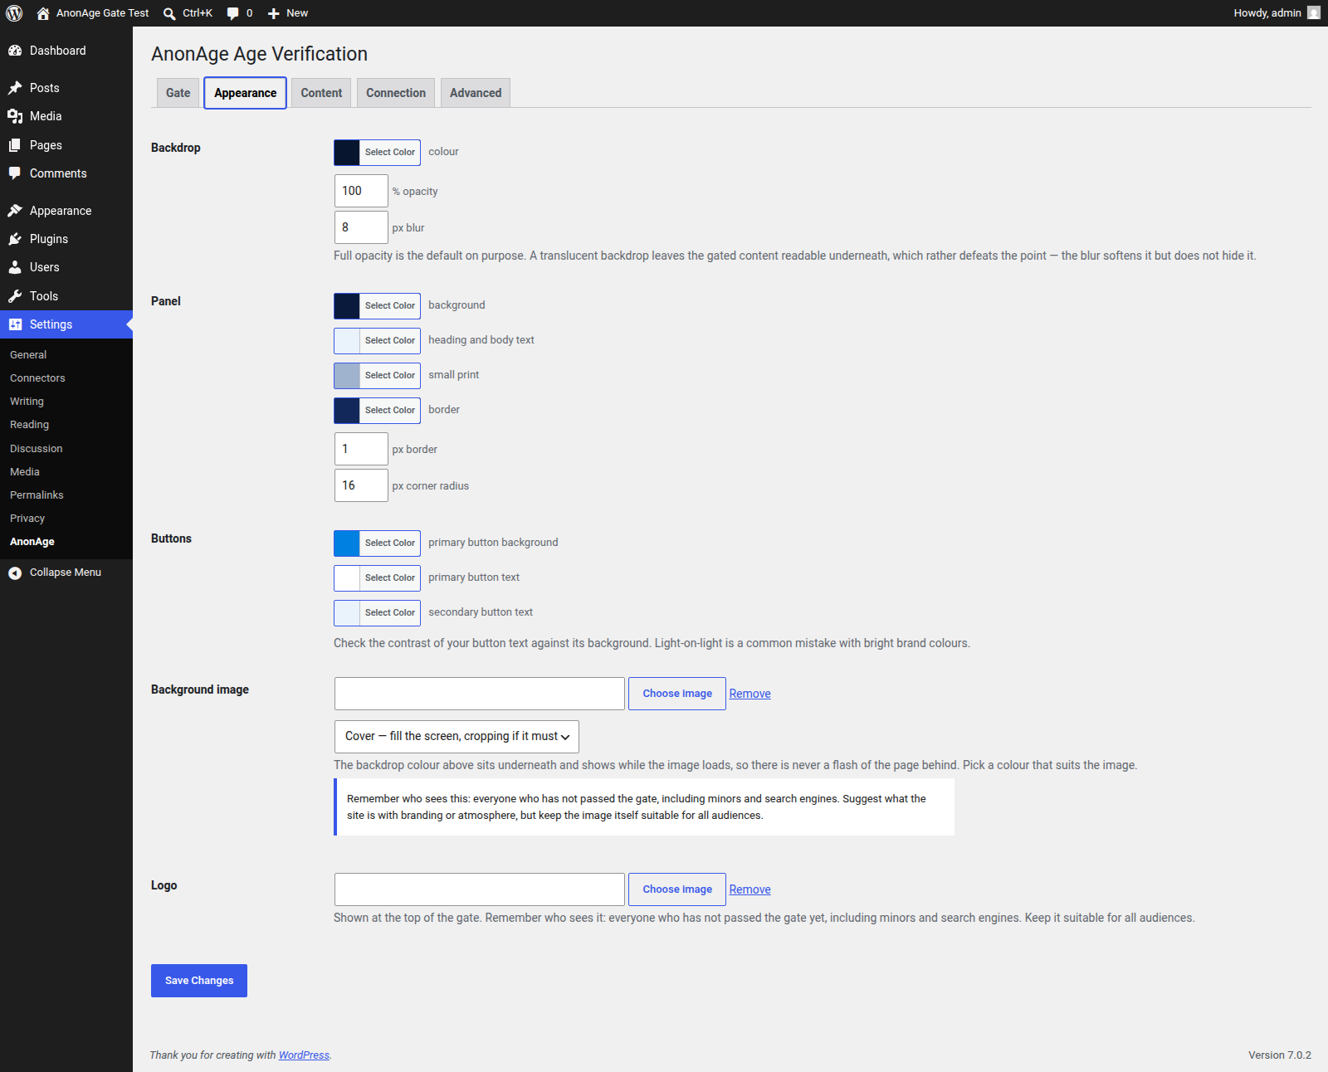
Task: Click the Pages icon in sidebar
Action: tap(15, 145)
